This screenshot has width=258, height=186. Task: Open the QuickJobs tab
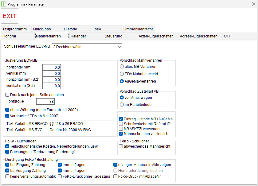[x=47, y=29]
